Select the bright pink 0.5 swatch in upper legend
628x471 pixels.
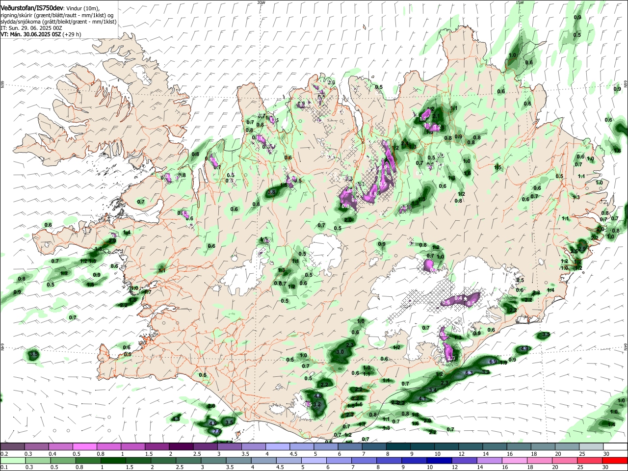[x=84, y=446]
